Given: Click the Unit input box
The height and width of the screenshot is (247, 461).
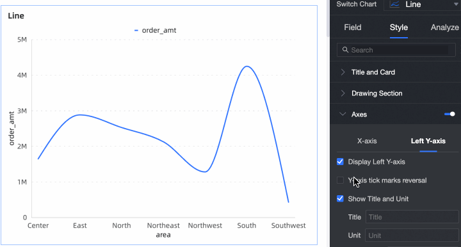Looking at the screenshot, I should tap(412, 235).
